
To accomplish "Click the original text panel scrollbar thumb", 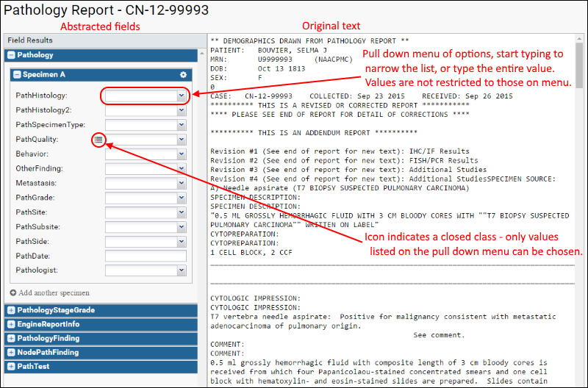I will pyautogui.click(x=579, y=65).
